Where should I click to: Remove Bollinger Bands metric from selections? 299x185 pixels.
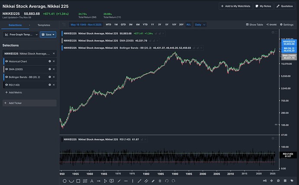(x=54, y=77)
